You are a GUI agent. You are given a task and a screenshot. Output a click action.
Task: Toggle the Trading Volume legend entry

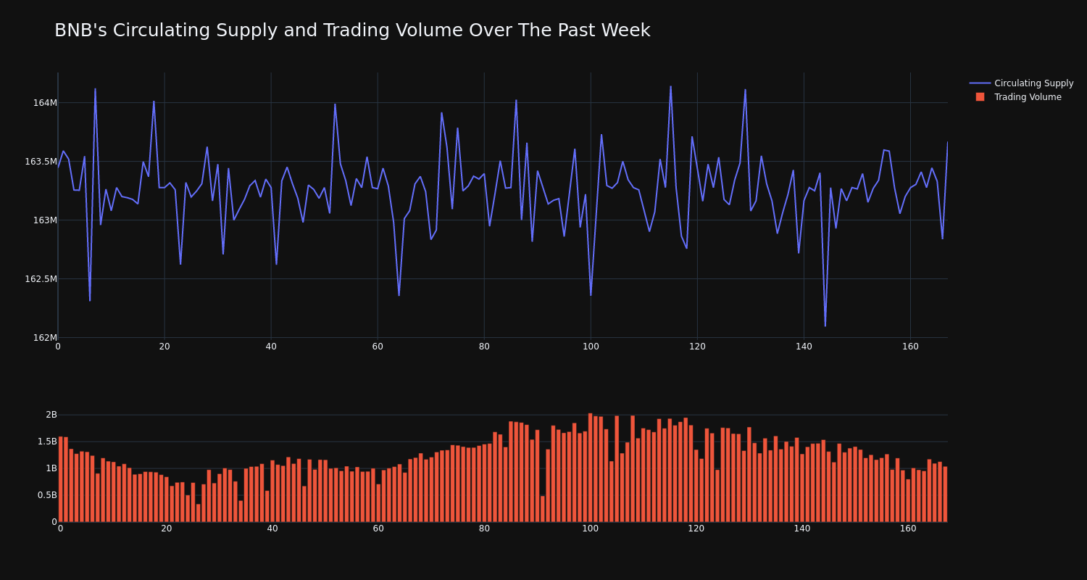(1018, 97)
